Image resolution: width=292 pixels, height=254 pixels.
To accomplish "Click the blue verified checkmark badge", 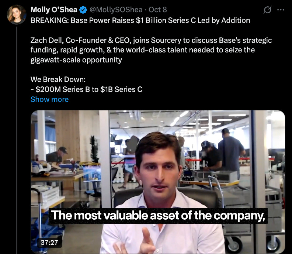I will coord(83,10).
